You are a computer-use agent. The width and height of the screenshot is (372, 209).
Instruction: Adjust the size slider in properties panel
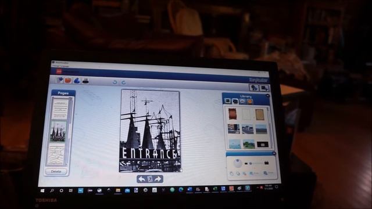point(256,164)
